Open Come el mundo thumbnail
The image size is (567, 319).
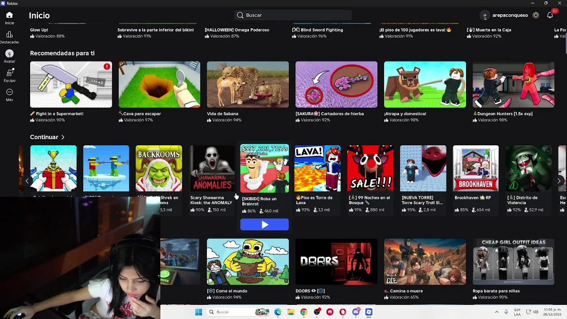click(x=248, y=262)
